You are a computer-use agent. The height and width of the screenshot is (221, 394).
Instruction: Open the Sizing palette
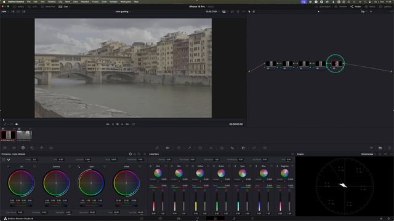click(x=254, y=148)
